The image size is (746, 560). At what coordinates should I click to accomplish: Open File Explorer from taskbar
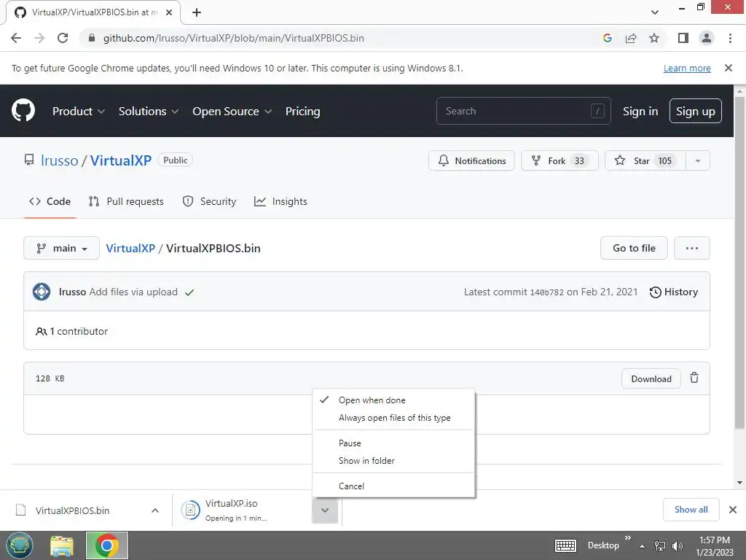click(x=63, y=545)
